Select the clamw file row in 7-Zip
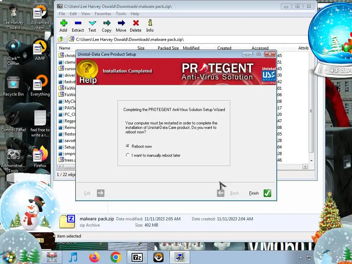 [67, 62]
